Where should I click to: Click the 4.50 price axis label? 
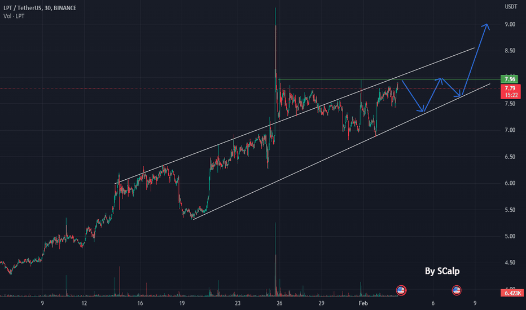pyautogui.click(x=510, y=263)
